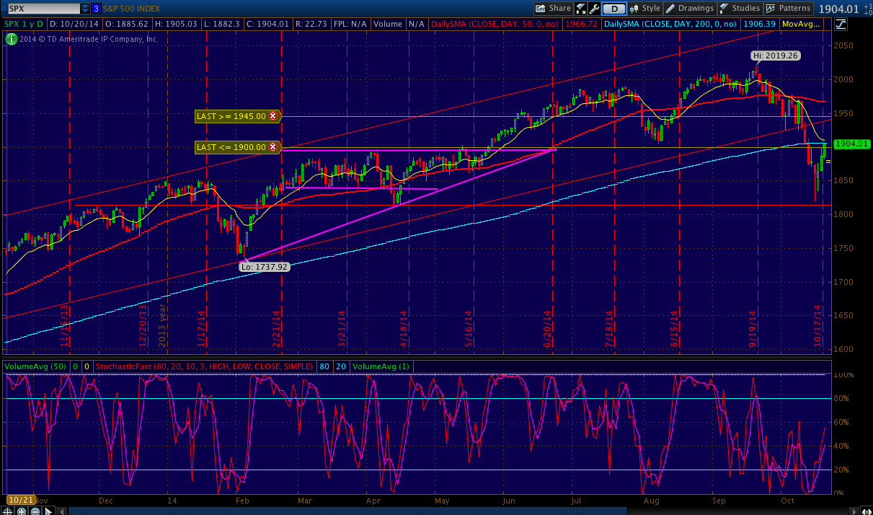Remove the LAST >= 1945.00 alert
The height and width of the screenshot is (515, 873).
[273, 115]
